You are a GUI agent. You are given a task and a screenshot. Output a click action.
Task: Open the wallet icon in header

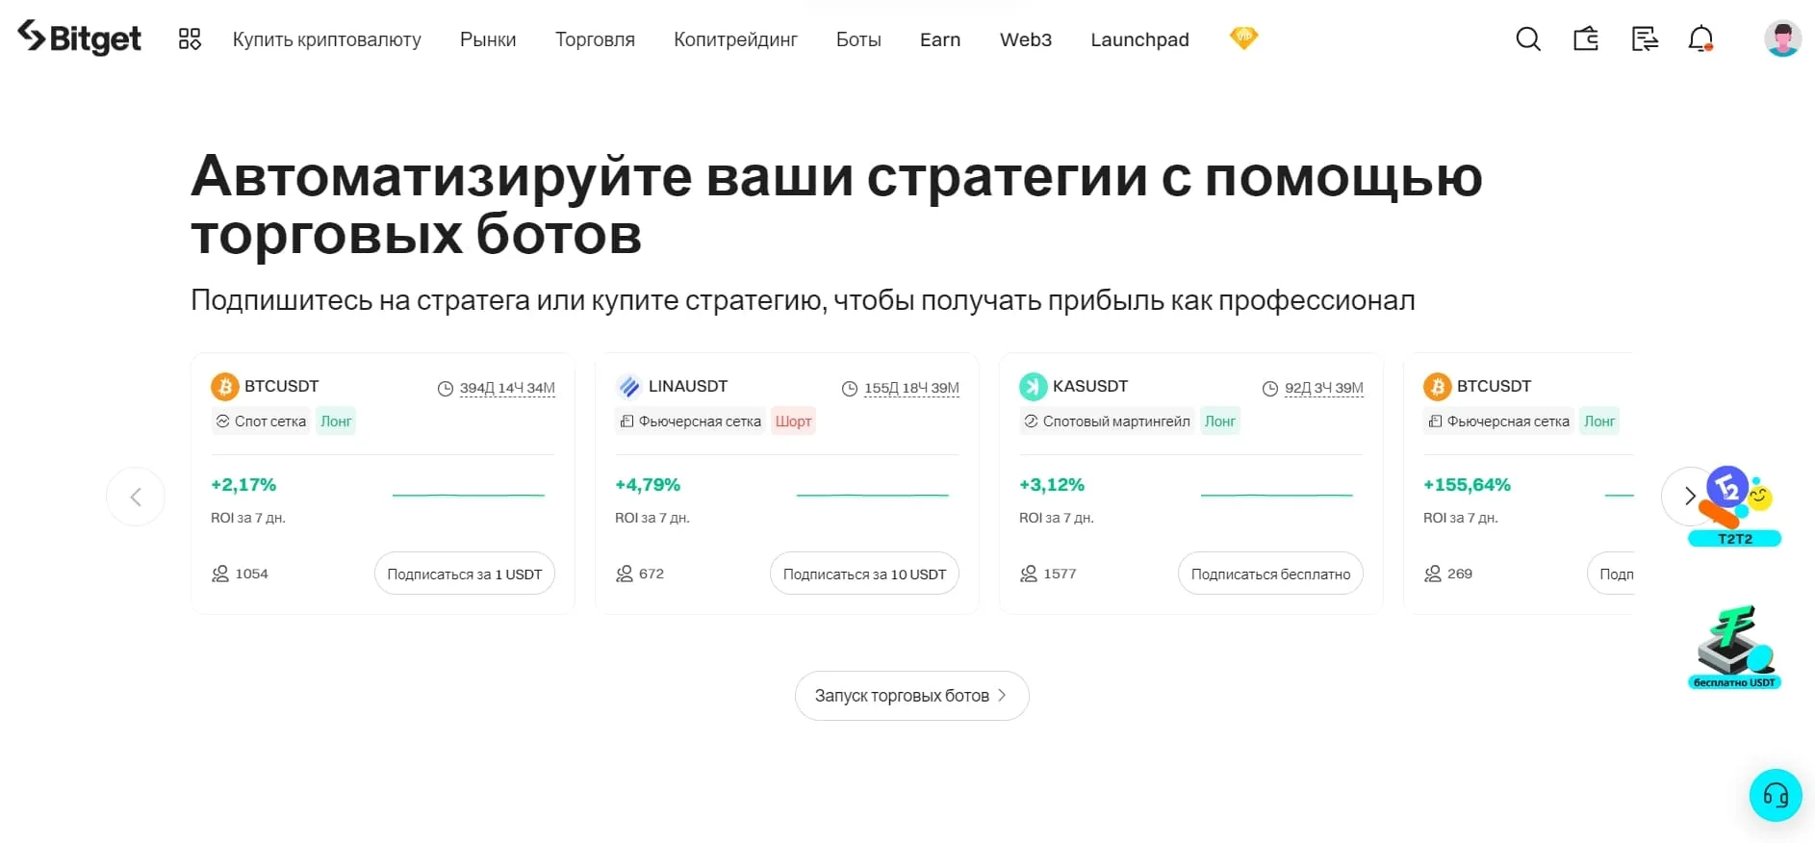[1586, 39]
